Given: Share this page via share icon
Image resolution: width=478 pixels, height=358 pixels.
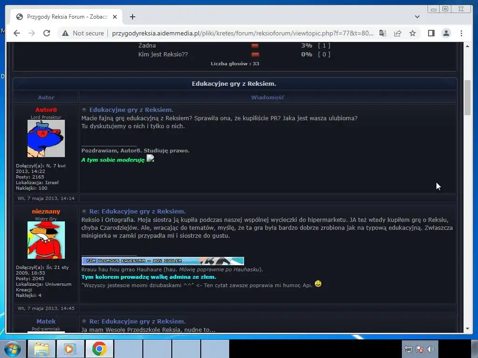Looking at the screenshot, I should tap(398, 33).
